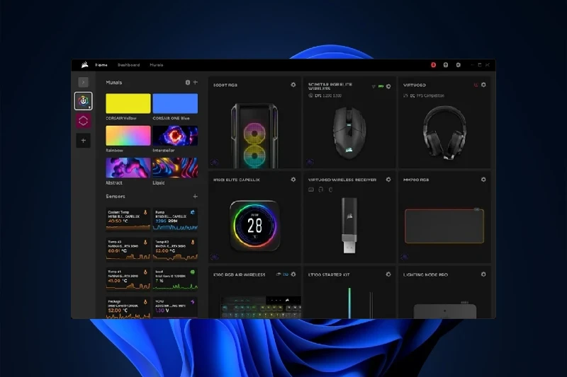Select the active RGB profile icon in the sidebar

pos(83,101)
